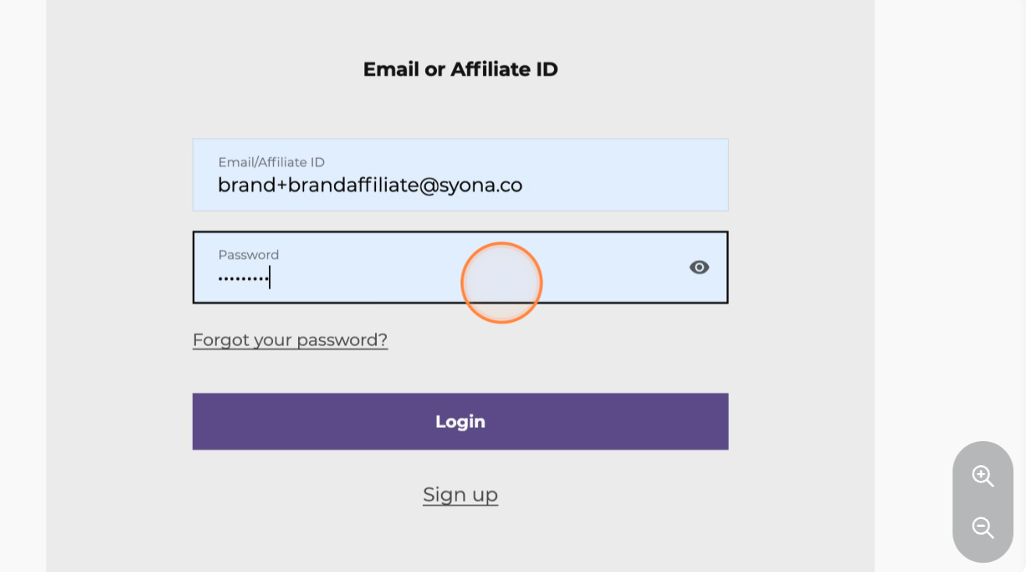Click the word "Affiliate" in the bold heading
The width and height of the screenshot is (1032, 572).
491,69
